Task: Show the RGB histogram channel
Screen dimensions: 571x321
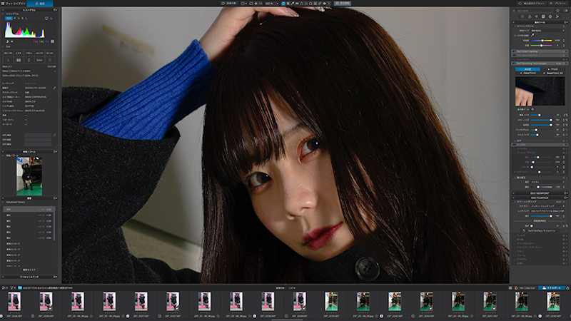Action: click(x=9, y=19)
